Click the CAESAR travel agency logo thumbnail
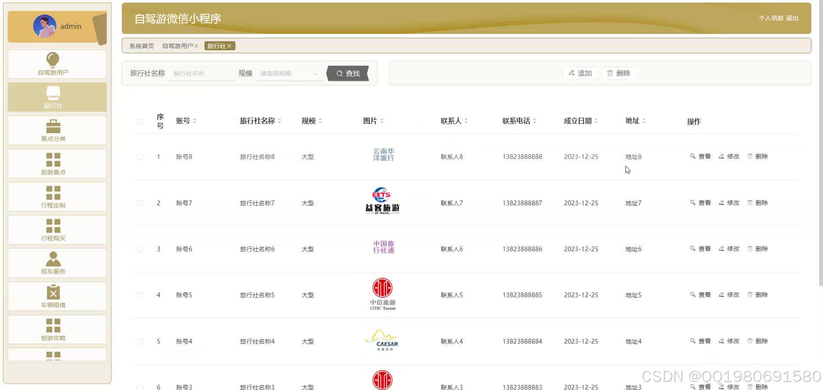Screen dimensions: 823x390 tap(382, 341)
